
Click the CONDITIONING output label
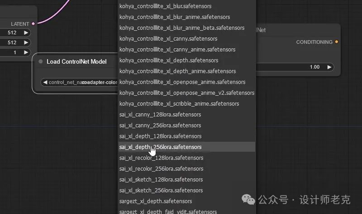[314, 42]
